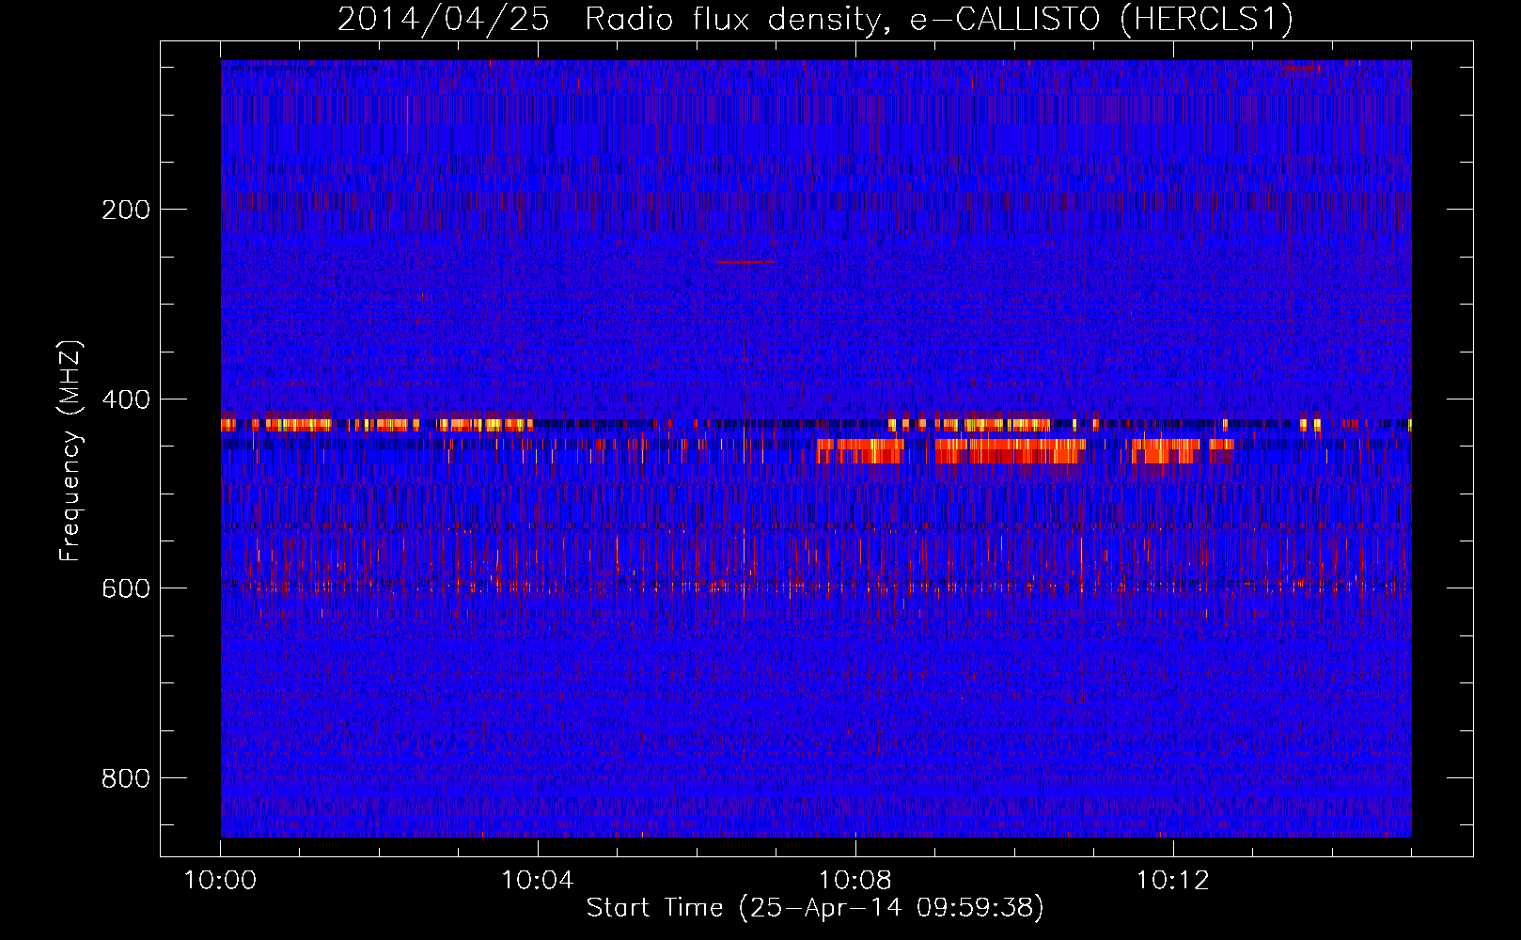Click the bright red burst band near 10:09
The image size is (1521, 940).
[x=1010, y=451]
